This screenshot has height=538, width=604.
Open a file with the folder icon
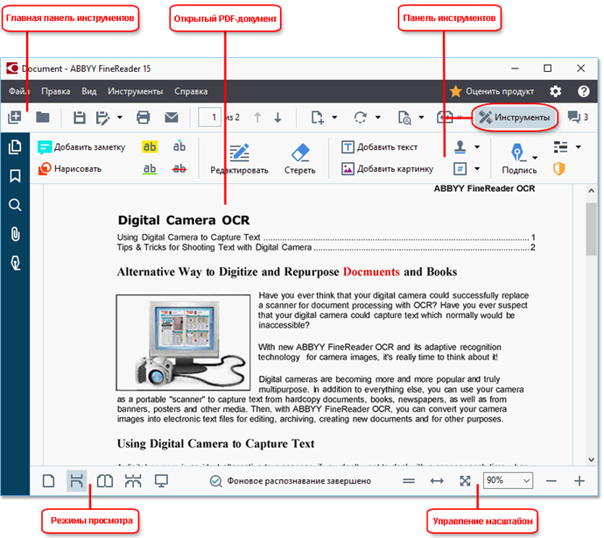(42, 117)
